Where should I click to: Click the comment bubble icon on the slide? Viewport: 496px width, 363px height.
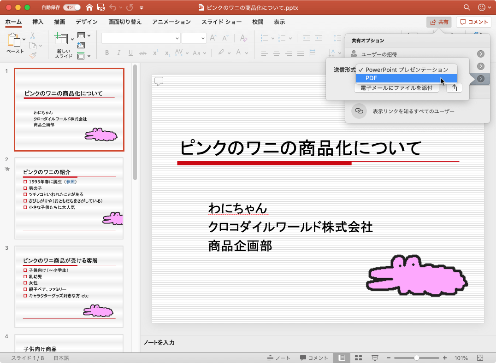point(159,82)
